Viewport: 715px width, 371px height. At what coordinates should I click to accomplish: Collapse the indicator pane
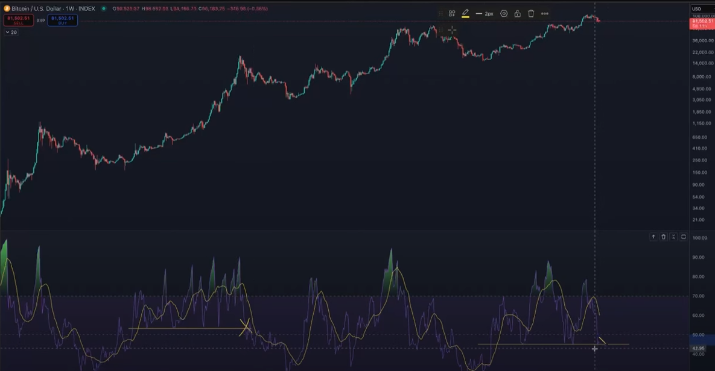[x=673, y=237]
